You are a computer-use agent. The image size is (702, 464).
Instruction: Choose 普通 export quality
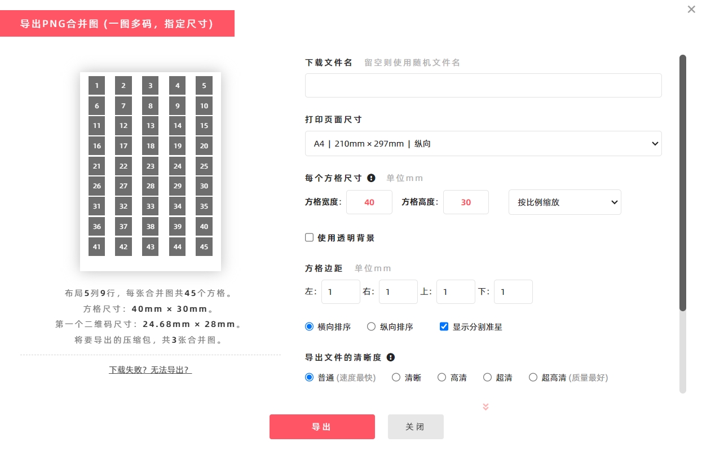[309, 378]
